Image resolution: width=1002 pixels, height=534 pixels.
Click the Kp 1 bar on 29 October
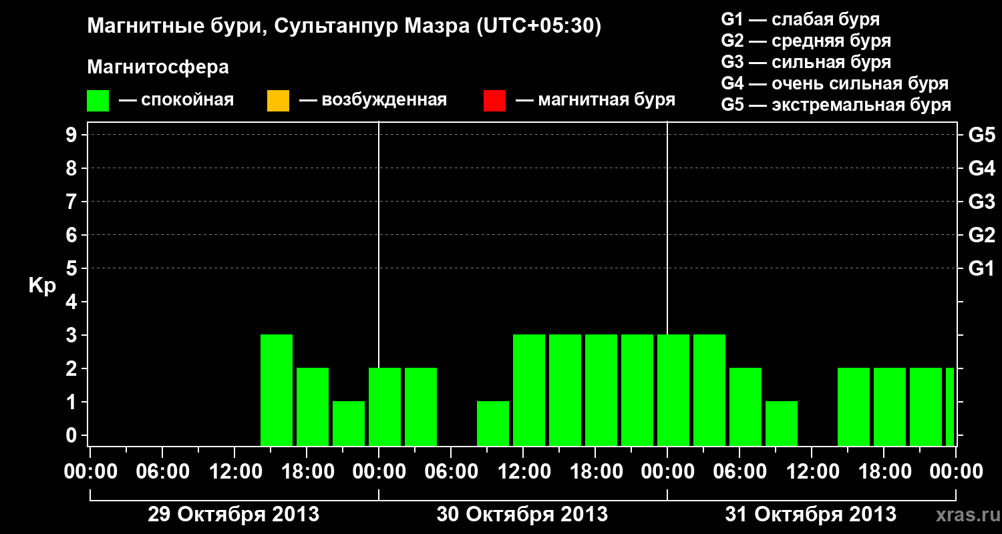349,423
